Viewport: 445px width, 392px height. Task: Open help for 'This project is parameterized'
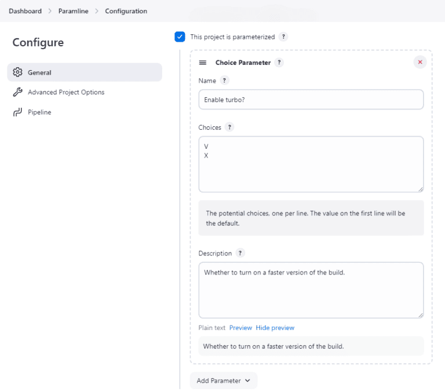coord(283,37)
